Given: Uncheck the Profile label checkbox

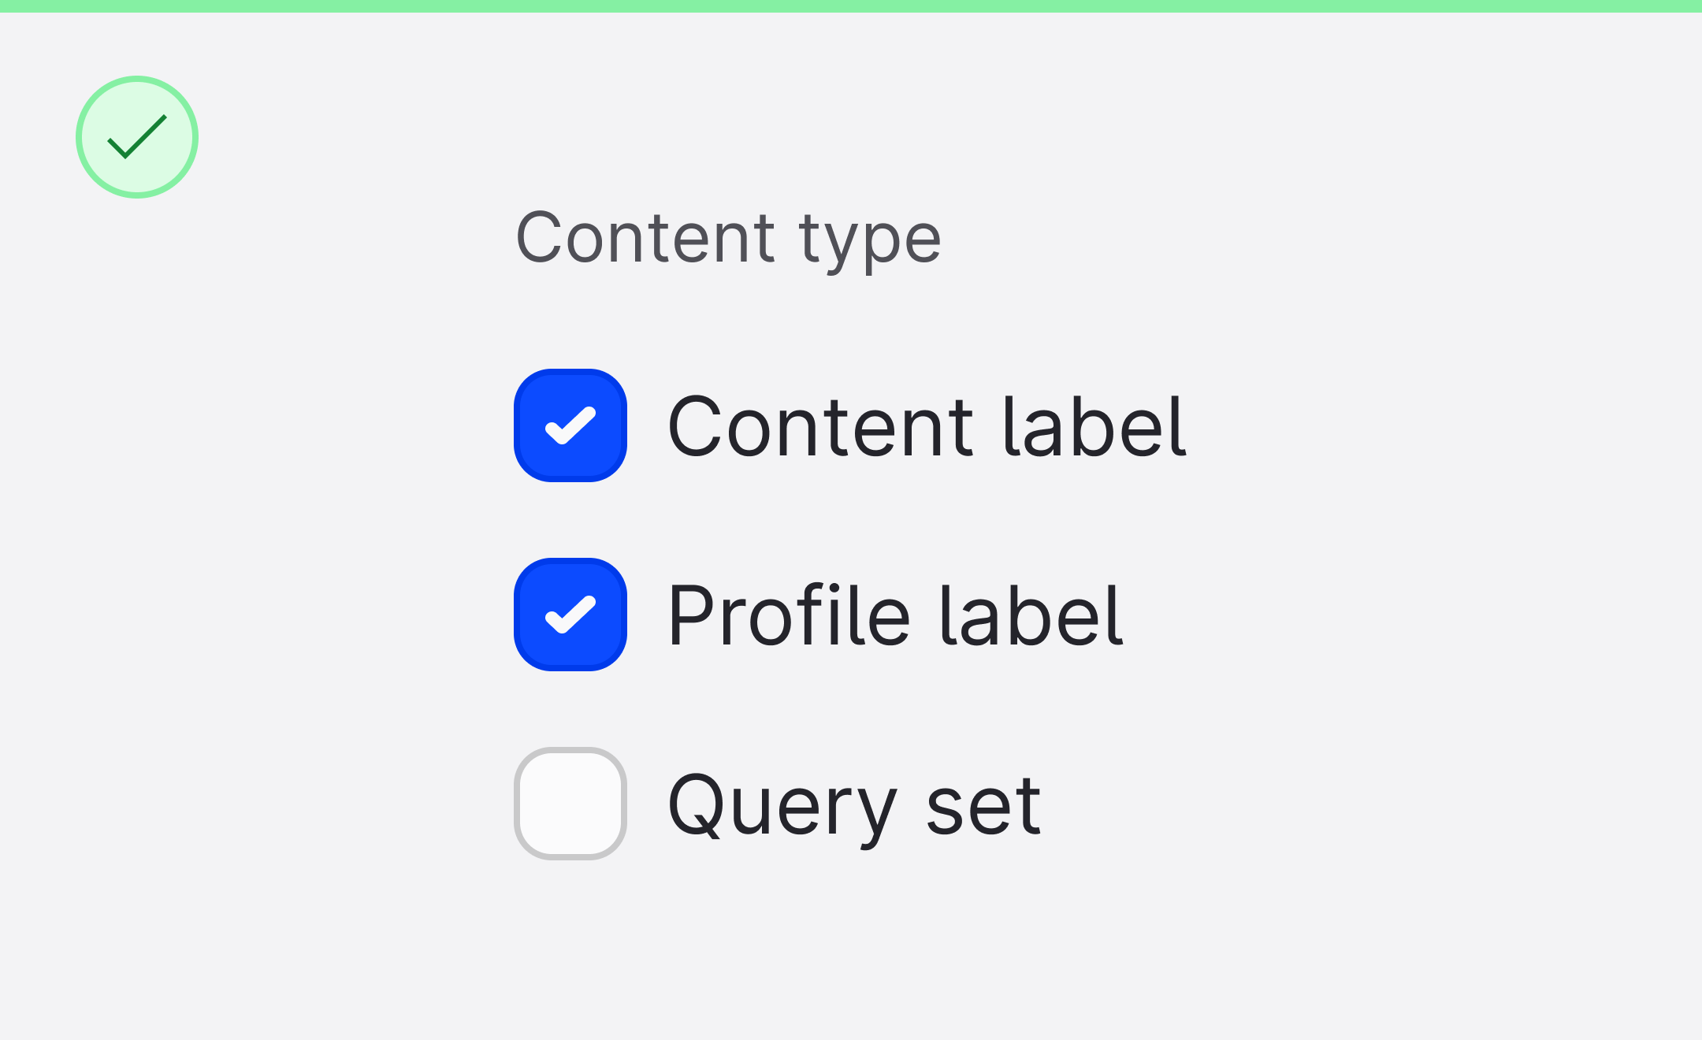Looking at the screenshot, I should [x=570, y=615].
